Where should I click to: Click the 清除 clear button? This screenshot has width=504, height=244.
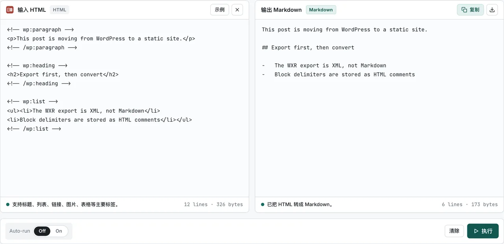[x=454, y=231]
